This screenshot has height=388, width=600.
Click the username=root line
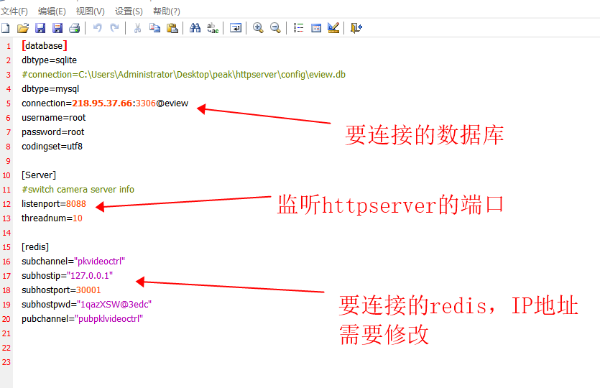tap(54, 117)
